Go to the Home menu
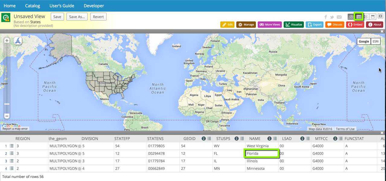Screen dimensions: 386x181 click(10, 6)
